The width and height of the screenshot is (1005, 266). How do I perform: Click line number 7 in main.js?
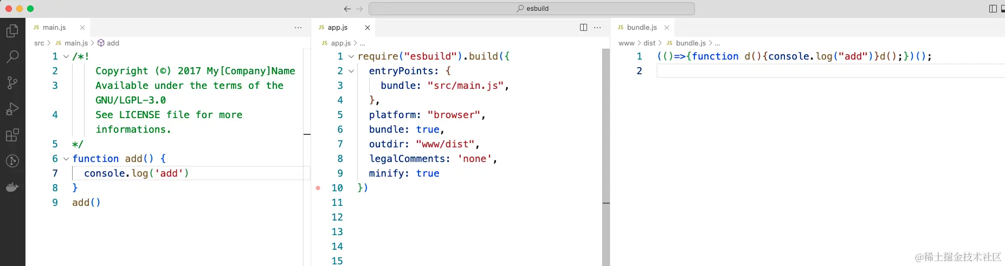[x=55, y=173]
